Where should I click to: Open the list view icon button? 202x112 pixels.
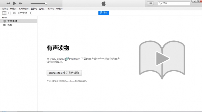coord(150,3)
